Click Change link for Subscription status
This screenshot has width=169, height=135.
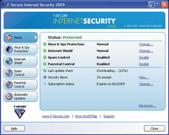pyautogui.click(x=146, y=84)
